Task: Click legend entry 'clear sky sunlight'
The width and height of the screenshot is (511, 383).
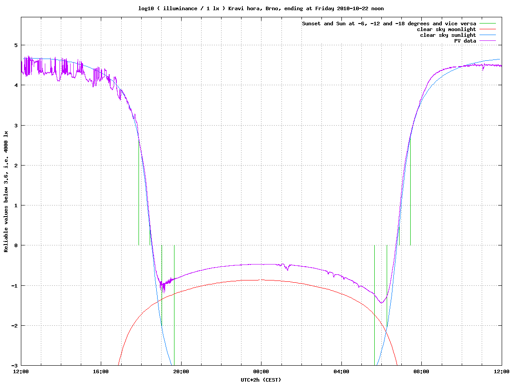Action: 448,35
